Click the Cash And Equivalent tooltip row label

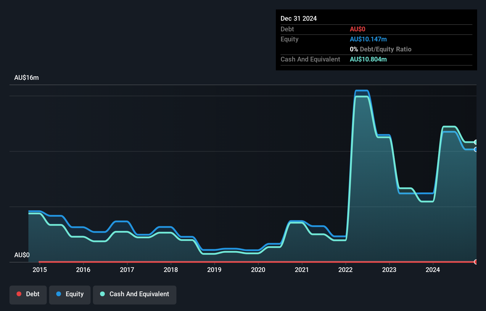click(x=310, y=59)
